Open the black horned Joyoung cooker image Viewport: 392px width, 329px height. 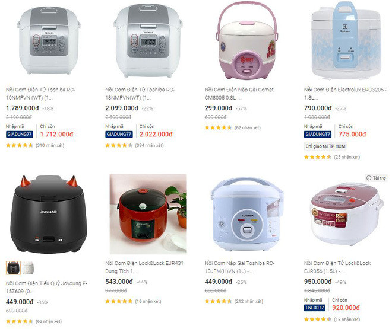[x=49, y=215]
